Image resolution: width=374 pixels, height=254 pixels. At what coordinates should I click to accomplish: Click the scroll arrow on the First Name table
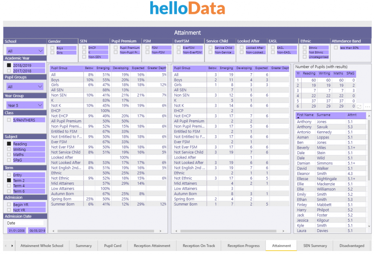(369, 116)
